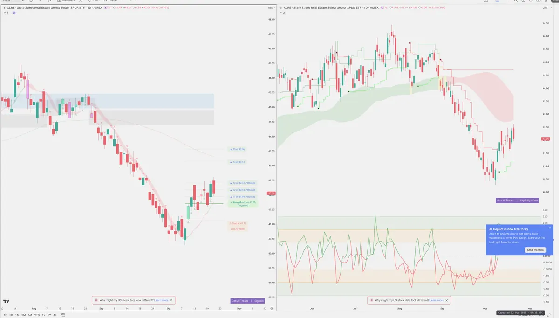The image size is (559, 318).
Task: Select the T5 at 43.56 target label
Action: [x=238, y=149]
